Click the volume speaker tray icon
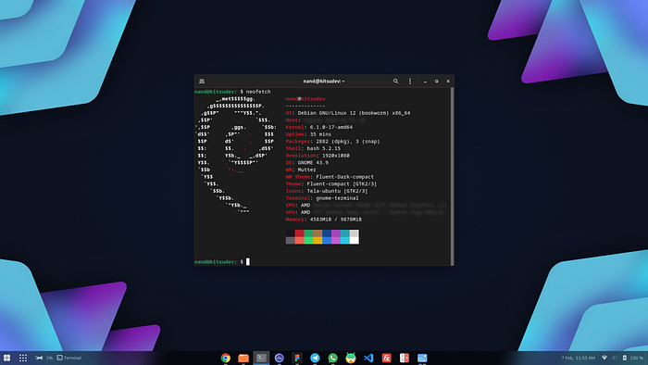 coord(614,358)
